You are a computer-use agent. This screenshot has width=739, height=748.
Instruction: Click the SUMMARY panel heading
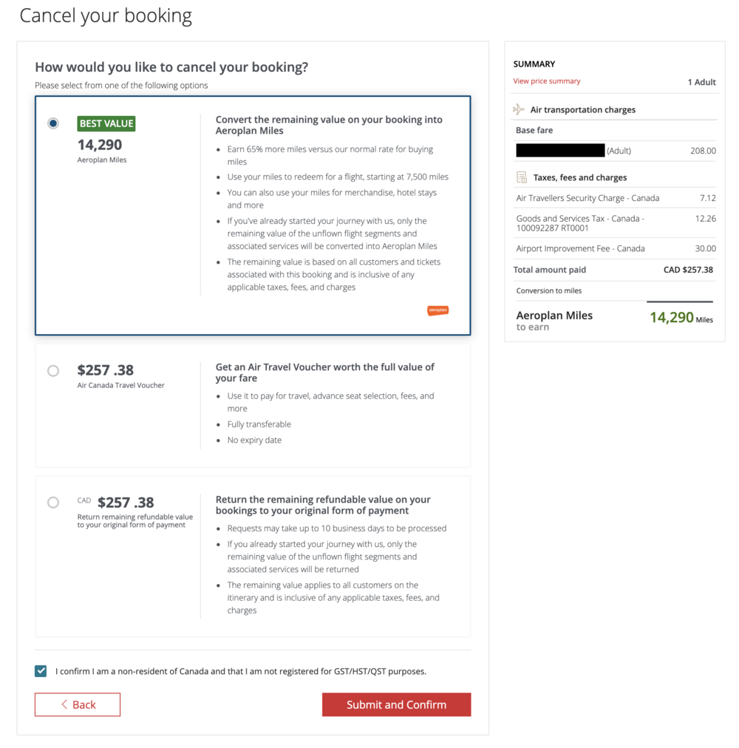pos(534,64)
